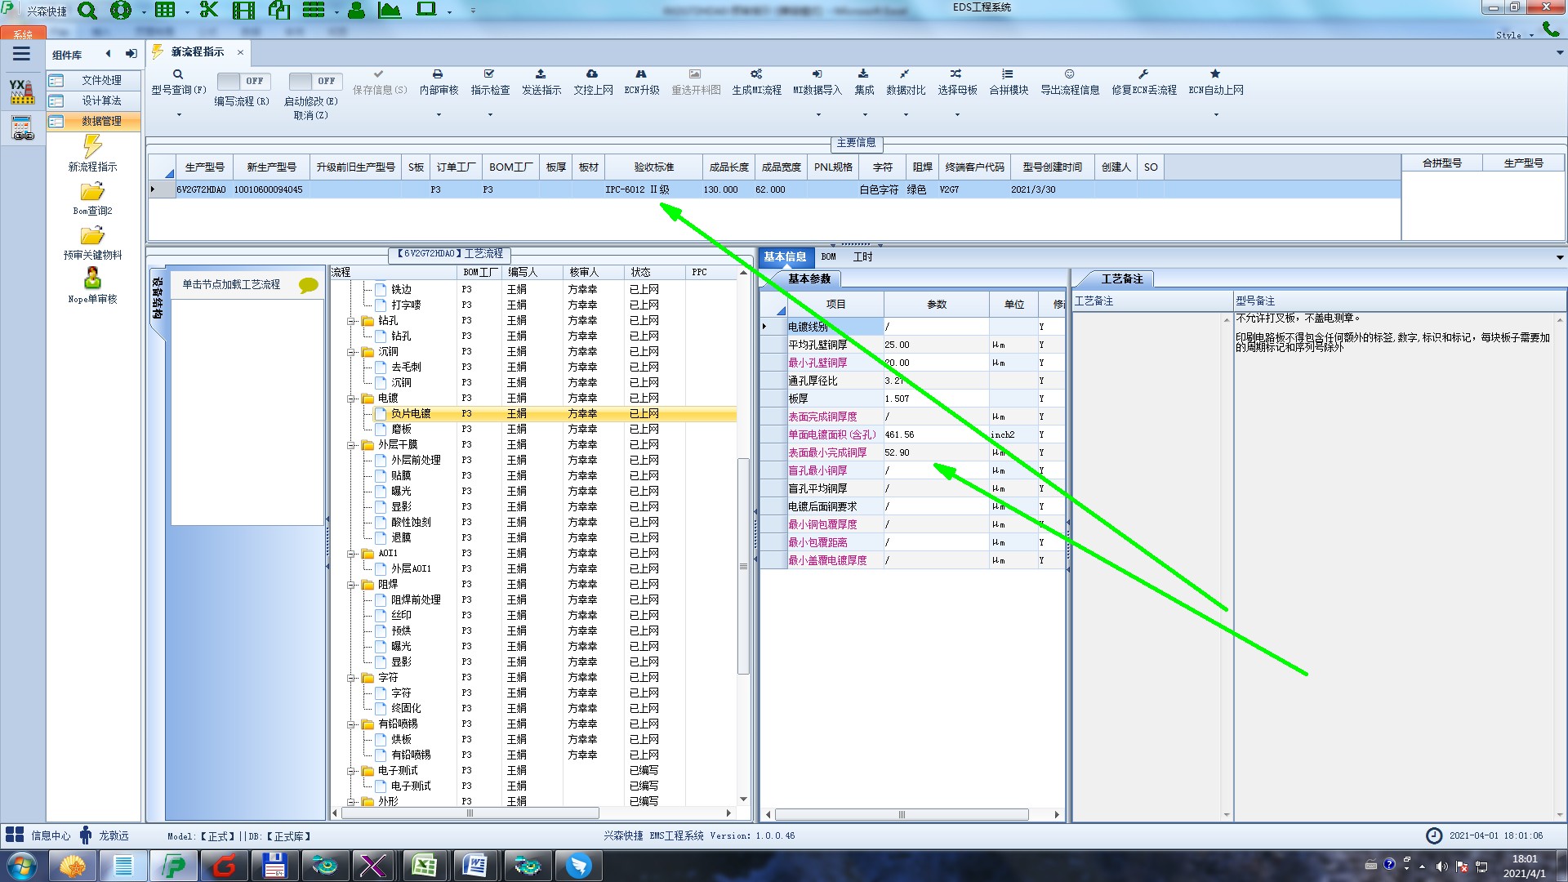The width and height of the screenshot is (1568, 882).
Task: Click the 发送指示 toolbar icon
Action: pos(541,74)
